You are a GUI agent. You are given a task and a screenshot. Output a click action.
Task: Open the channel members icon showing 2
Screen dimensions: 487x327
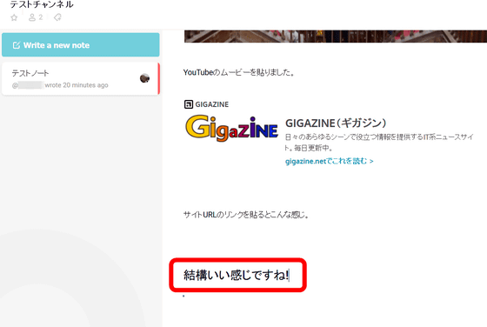[36, 17]
